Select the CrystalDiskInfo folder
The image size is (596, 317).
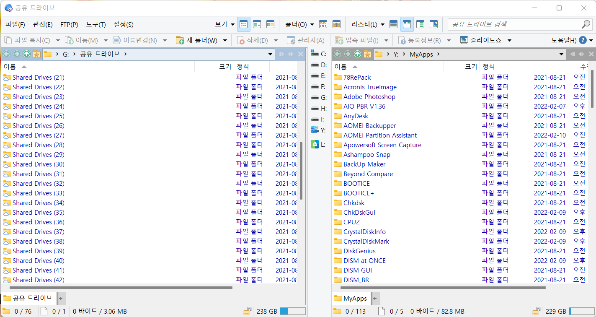tap(360, 232)
